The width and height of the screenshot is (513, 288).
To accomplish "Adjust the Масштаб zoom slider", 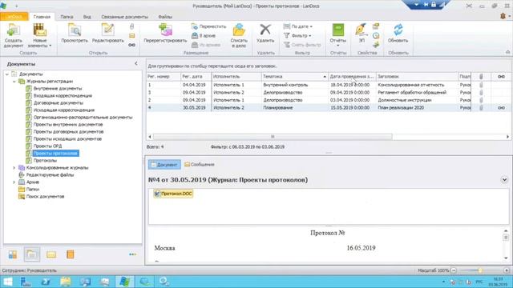I will coord(479,270).
